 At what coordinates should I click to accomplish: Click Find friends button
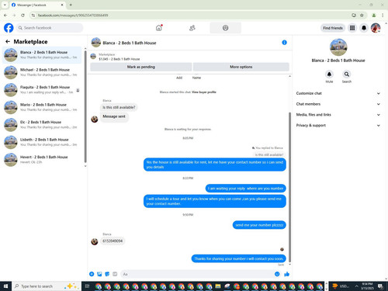pos(333,28)
